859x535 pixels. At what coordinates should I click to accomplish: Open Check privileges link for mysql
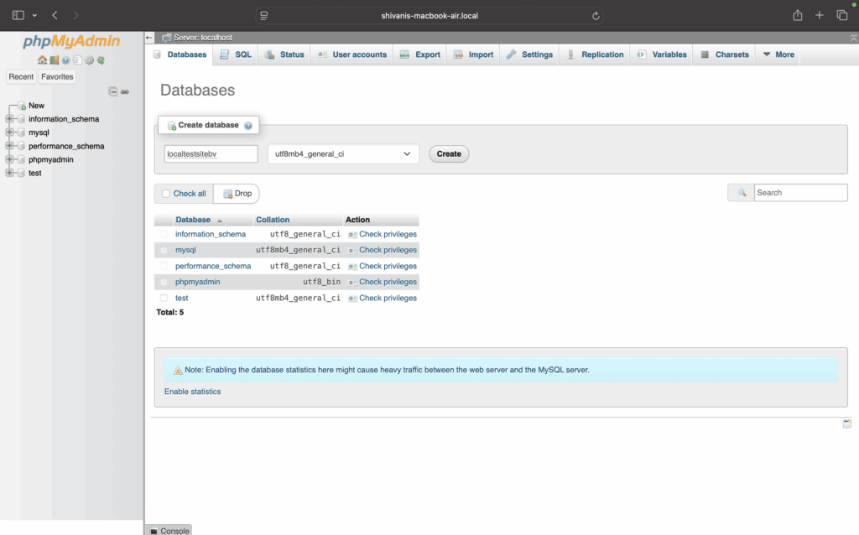coord(388,250)
